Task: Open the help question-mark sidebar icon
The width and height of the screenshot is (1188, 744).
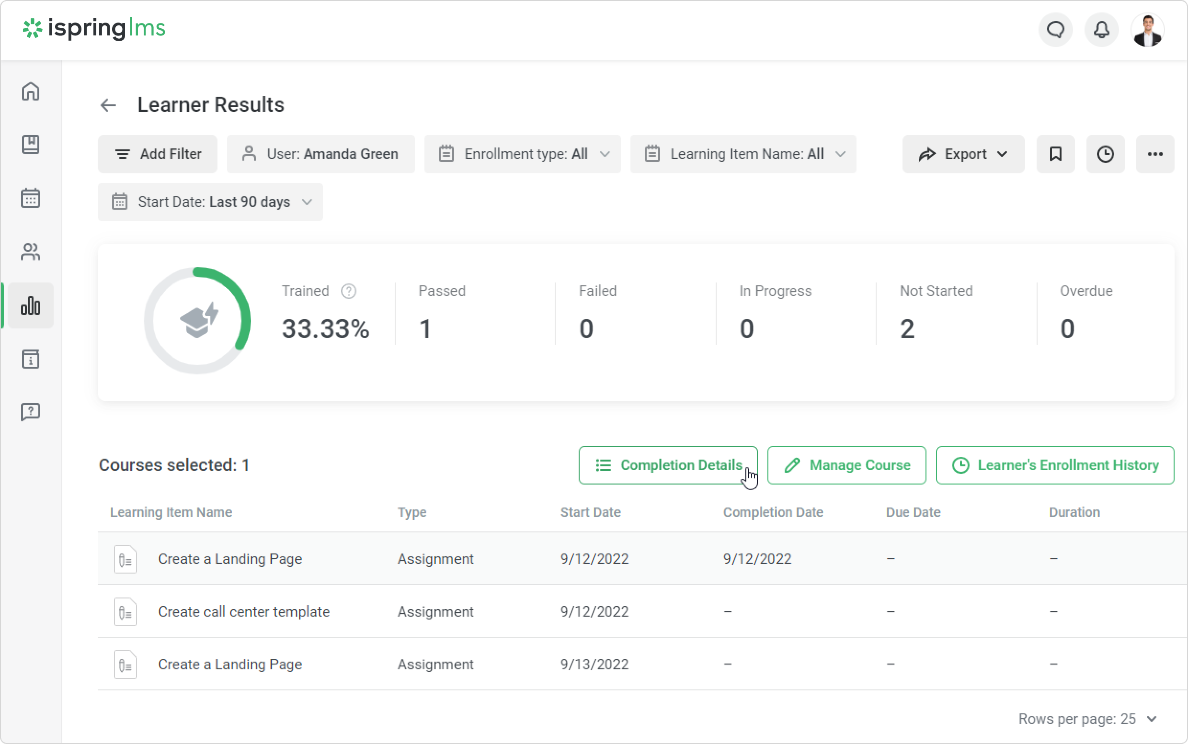Action: pos(31,412)
